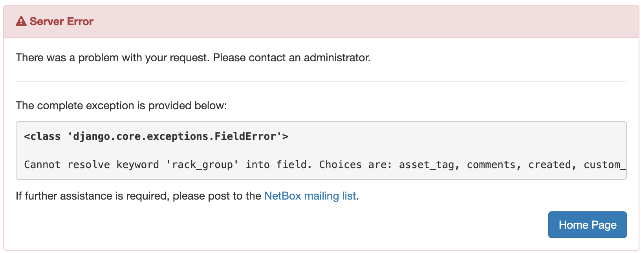The width and height of the screenshot is (641, 253).
Task: Click the Server Error heading text
Action: coord(62,21)
